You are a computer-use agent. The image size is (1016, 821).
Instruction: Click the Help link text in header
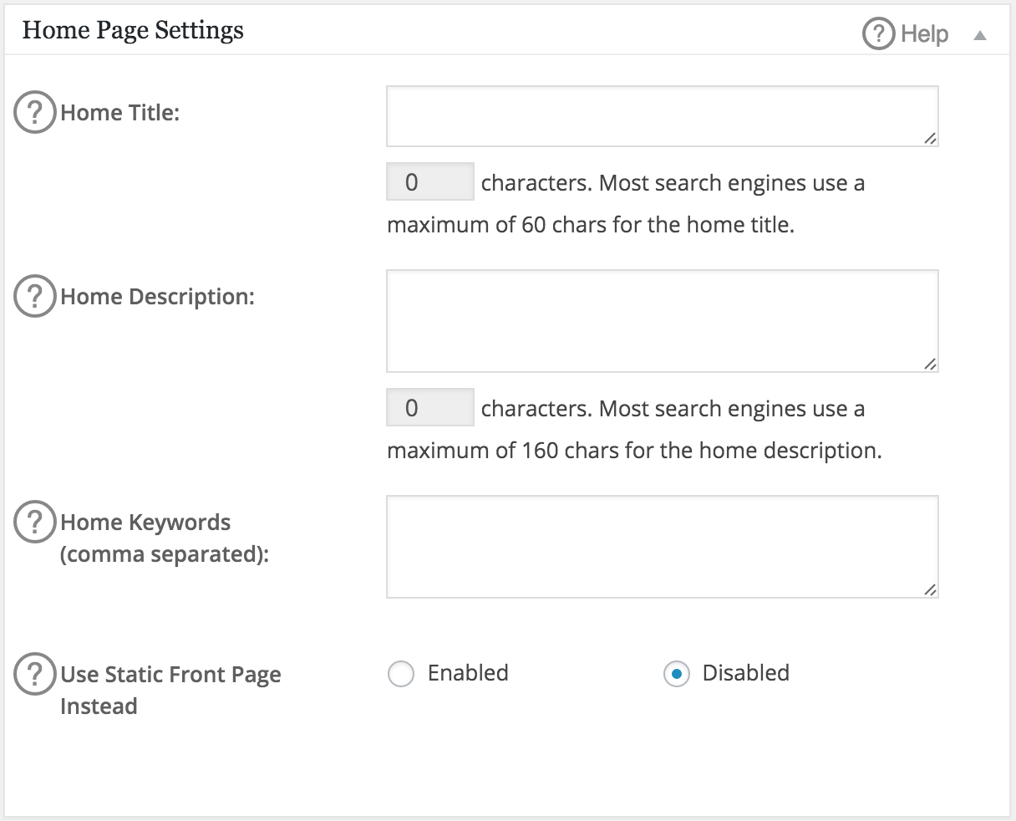coord(925,34)
